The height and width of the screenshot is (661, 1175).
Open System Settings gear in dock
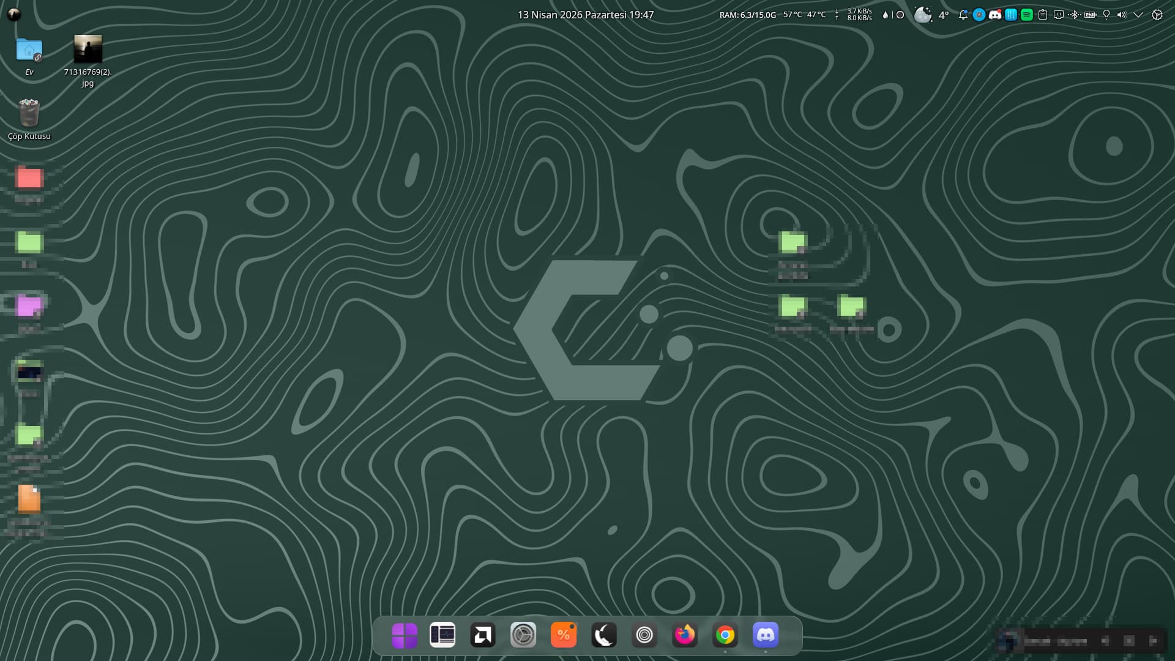pyautogui.click(x=523, y=635)
